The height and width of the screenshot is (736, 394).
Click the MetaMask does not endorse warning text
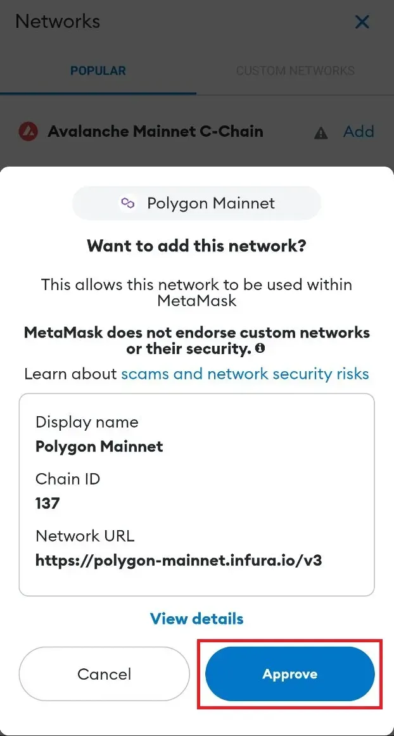coord(197,341)
